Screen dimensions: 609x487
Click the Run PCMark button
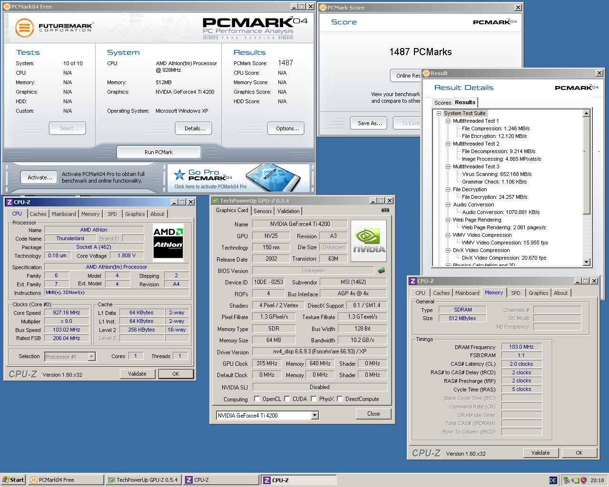pyautogui.click(x=158, y=152)
